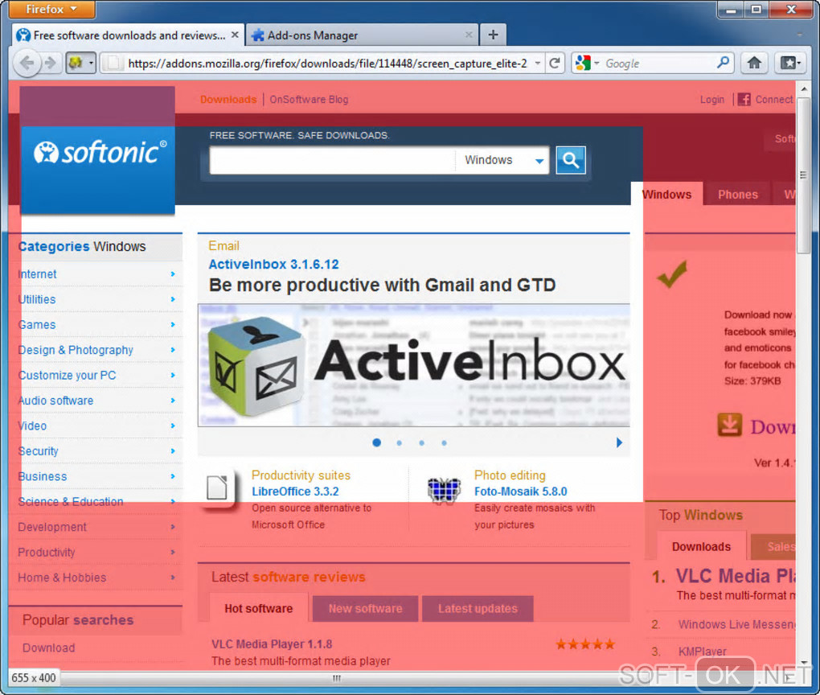Open the Foto-Mosaik 5.8.0 link

click(520, 491)
